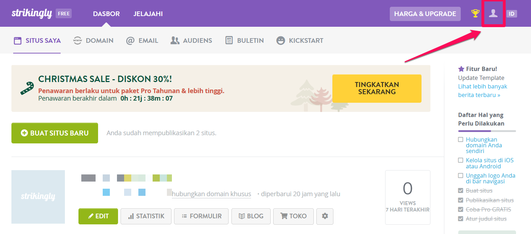The height and width of the screenshot is (234, 531).
Task: Open the TOKO button
Action: click(x=293, y=216)
